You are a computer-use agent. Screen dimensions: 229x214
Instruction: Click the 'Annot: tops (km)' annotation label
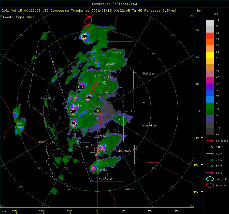point(18,17)
